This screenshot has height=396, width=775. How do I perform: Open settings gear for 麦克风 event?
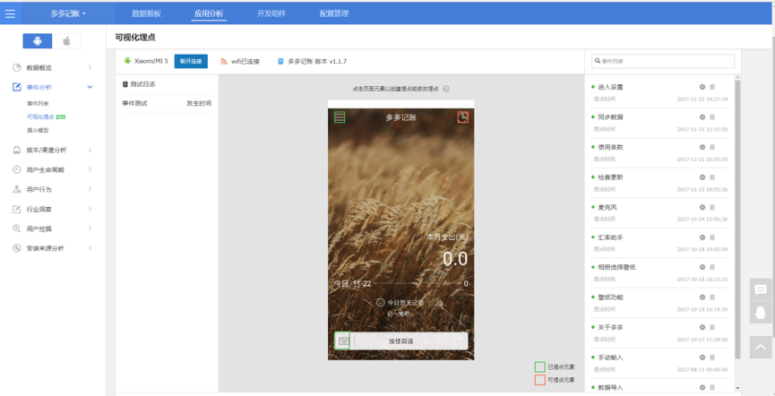[702, 207]
